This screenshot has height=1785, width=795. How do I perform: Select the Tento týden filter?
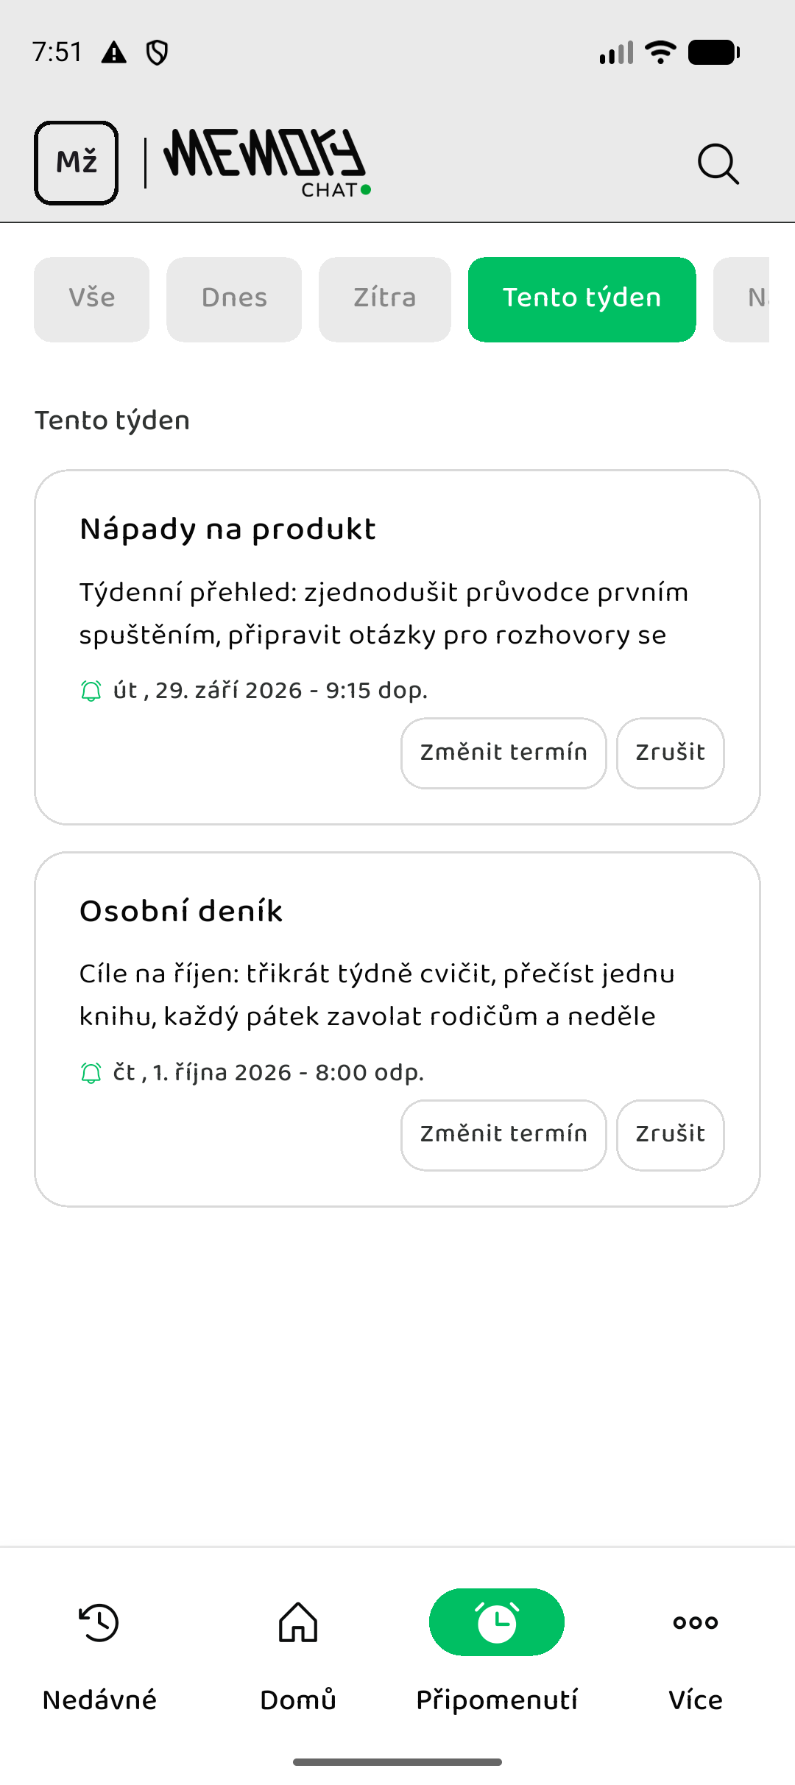click(582, 299)
